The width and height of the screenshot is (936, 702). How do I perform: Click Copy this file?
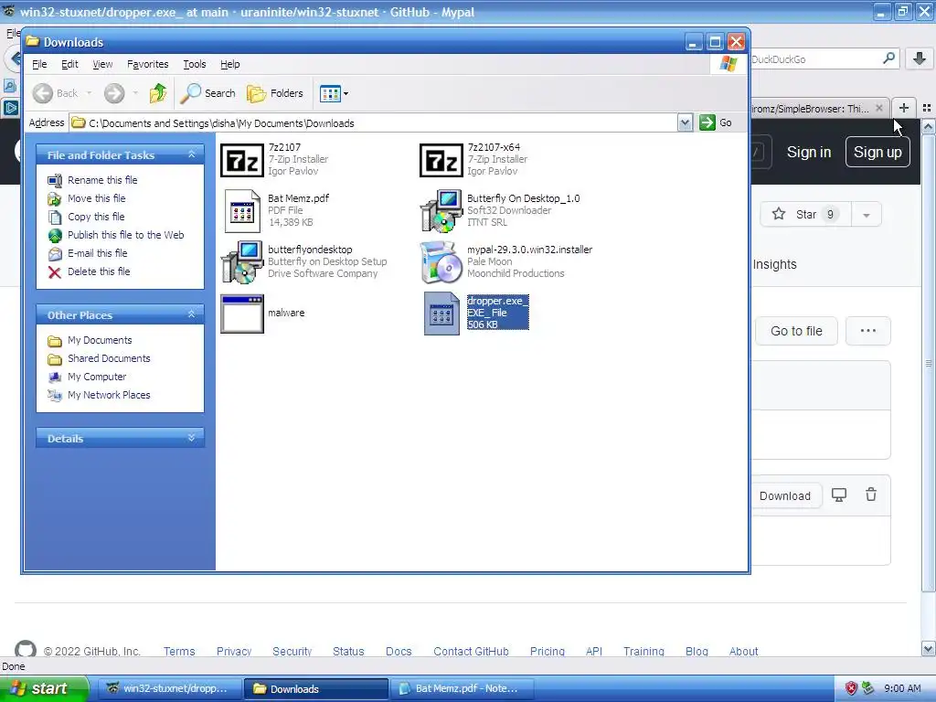[96, 217]
